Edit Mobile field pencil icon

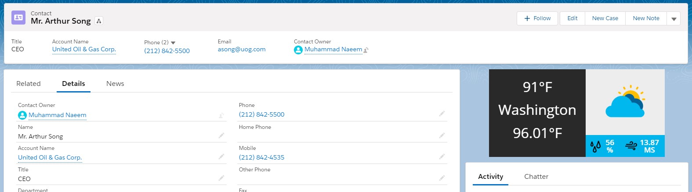click(442, 156)
